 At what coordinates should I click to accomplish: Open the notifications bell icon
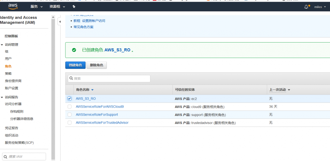tap(306, 7)
